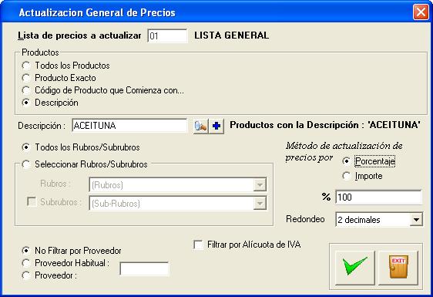The height and width of the screenshot is (297, 433).
Task: Close the Actualizacion General de Precios window
Action: (x=421, y=12)
